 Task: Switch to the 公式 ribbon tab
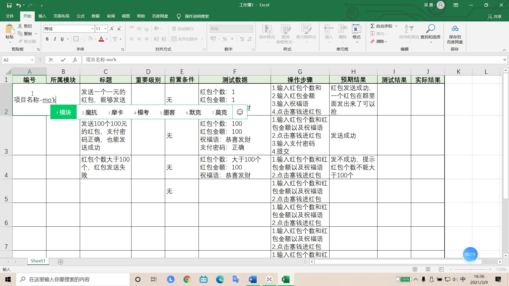pyautogui.click(x=80, y=16)
